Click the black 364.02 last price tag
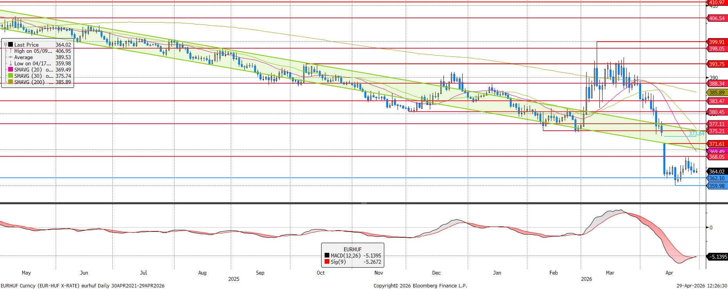The height and width of the screenshot is (289, 728). click(717, 172)
